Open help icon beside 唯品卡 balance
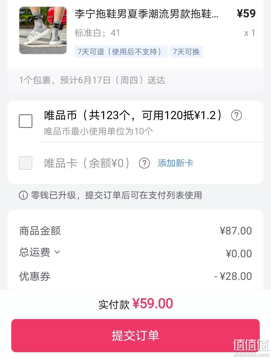This screenshot has height=359, width=271. 144,163
